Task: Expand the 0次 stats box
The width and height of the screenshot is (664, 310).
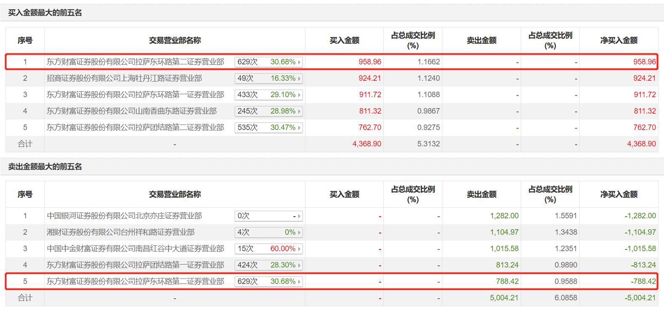Action: (269, 216)
